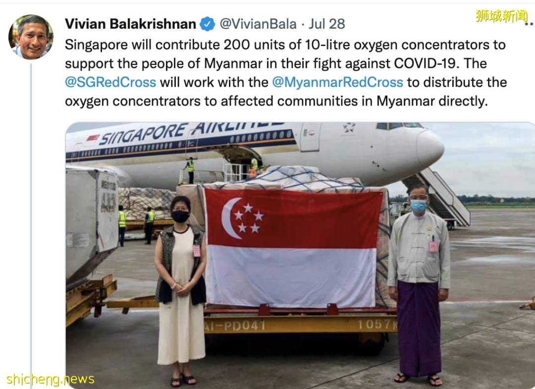Click the vertical thread line below avatar
The image size is (535, 389).
click(x=31, y=225)
